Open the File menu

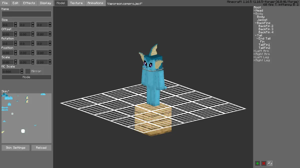[x=5, y=3]
